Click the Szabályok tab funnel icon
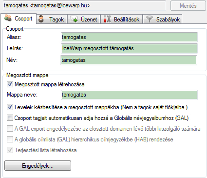This screenshot has width=207, height=178. pos(150,19)
